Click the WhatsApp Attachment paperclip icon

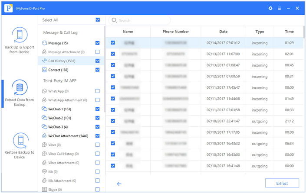pyautogui.click(x=45, y=100)
